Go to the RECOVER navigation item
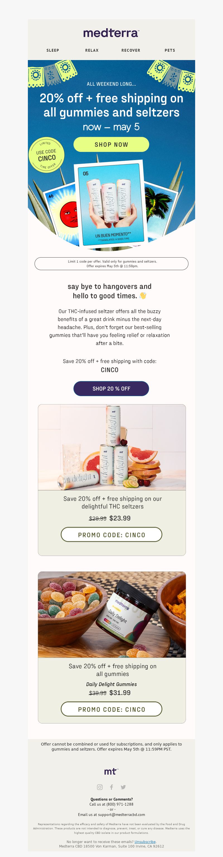Screen dimensions: 223x857 131,50
